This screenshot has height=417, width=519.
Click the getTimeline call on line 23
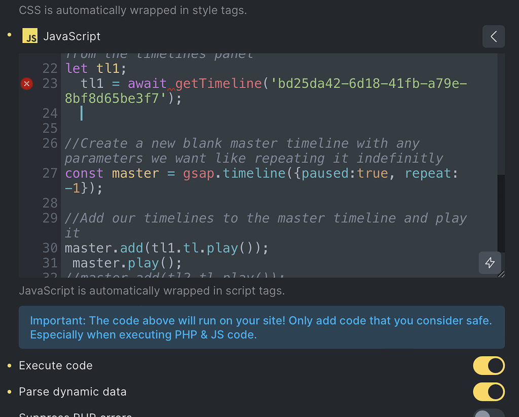(218, 84)
